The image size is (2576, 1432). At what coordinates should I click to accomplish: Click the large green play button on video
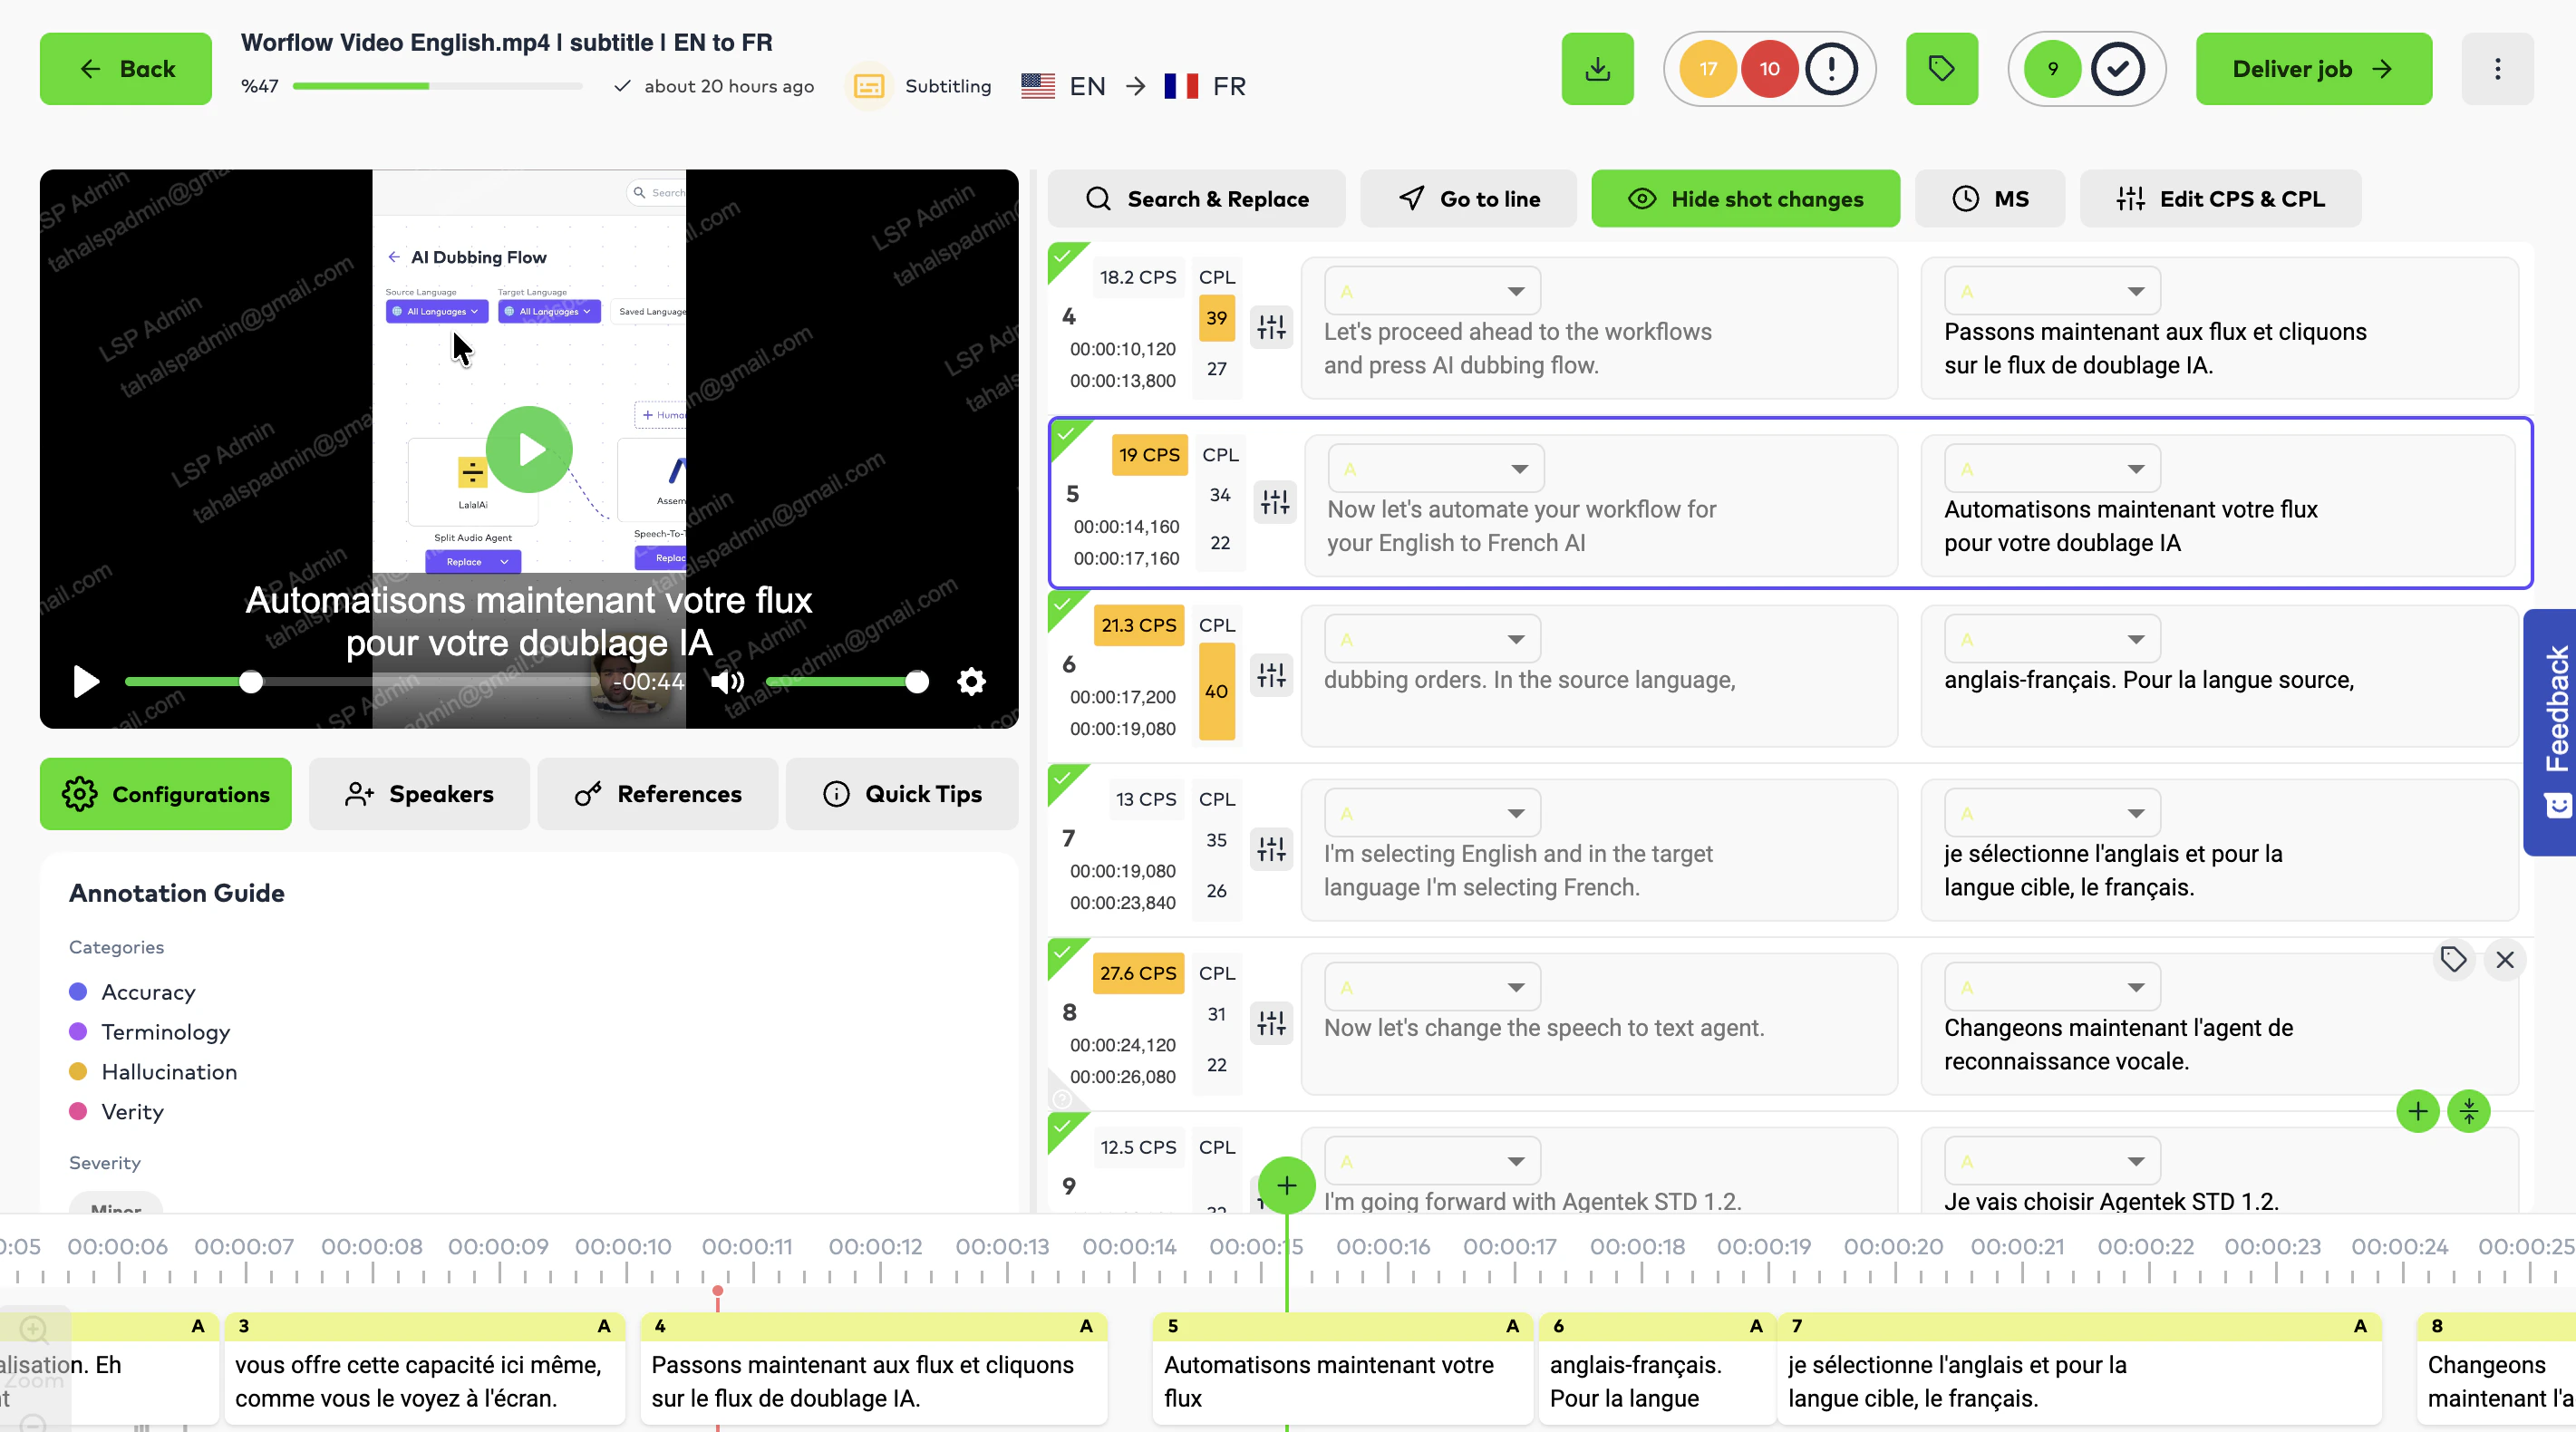tap(529, 449)
